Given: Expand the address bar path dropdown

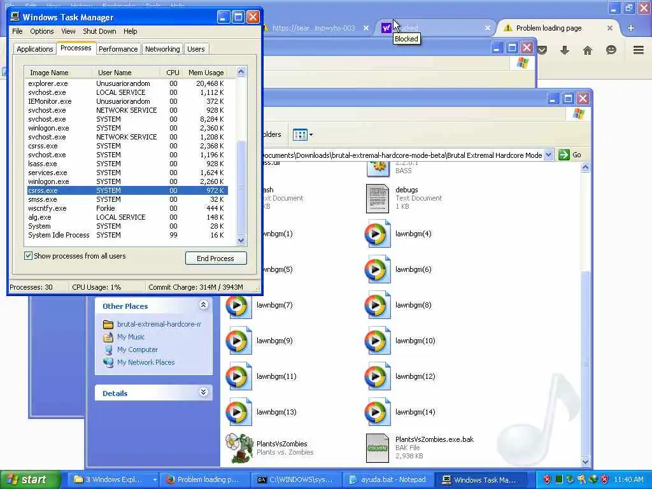Looking at the screenshot, I should (548, 155).
